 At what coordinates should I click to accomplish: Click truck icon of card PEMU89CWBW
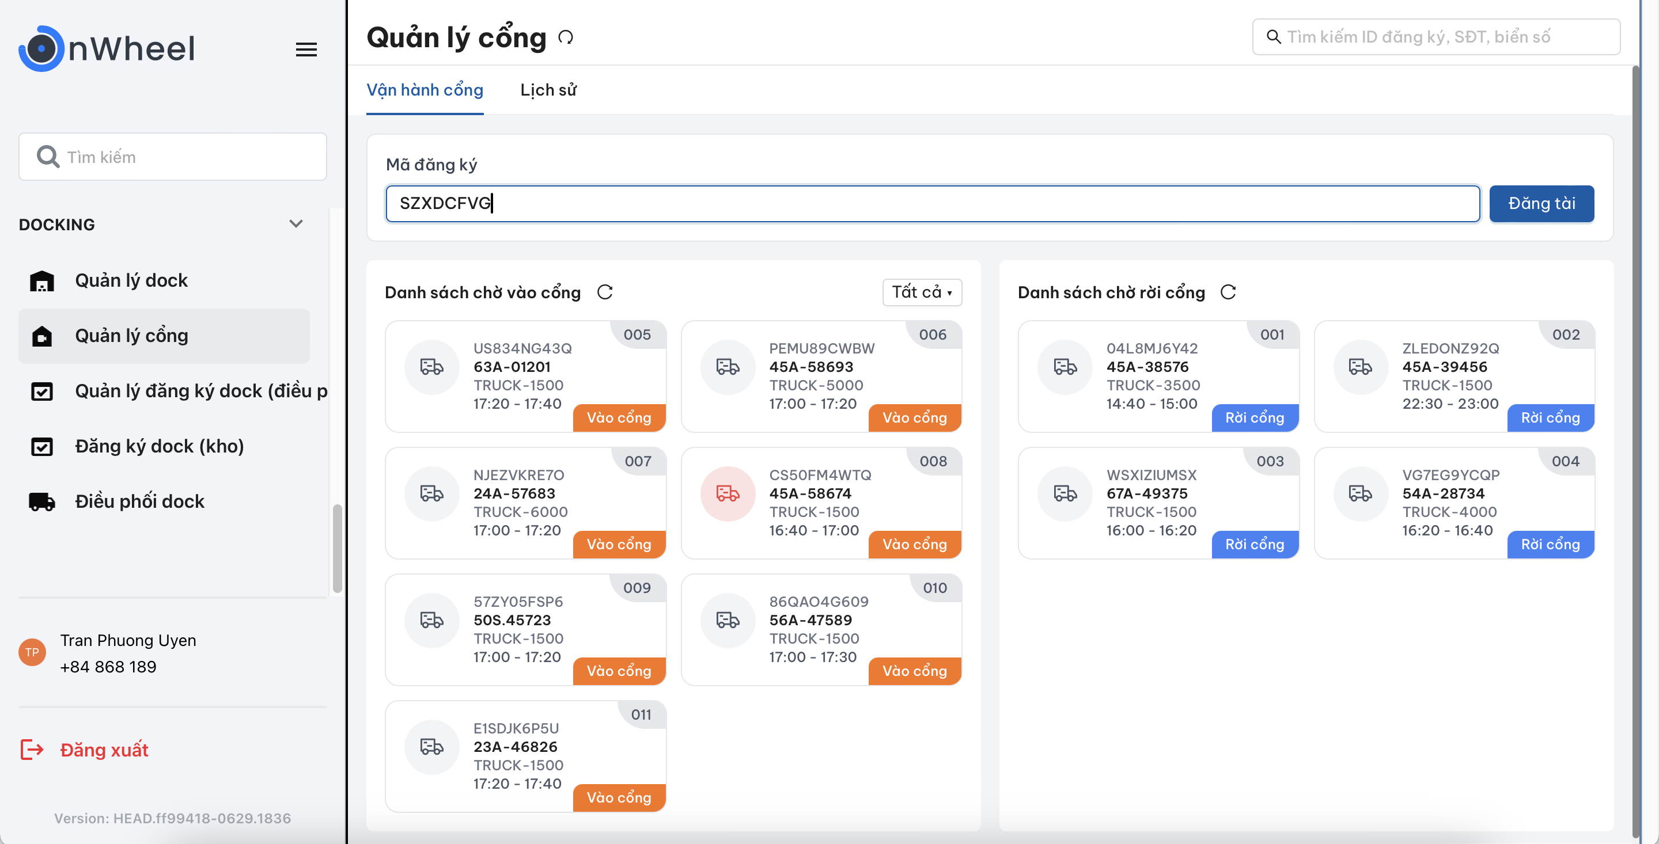pyautogui.click(x=728, y=367)
